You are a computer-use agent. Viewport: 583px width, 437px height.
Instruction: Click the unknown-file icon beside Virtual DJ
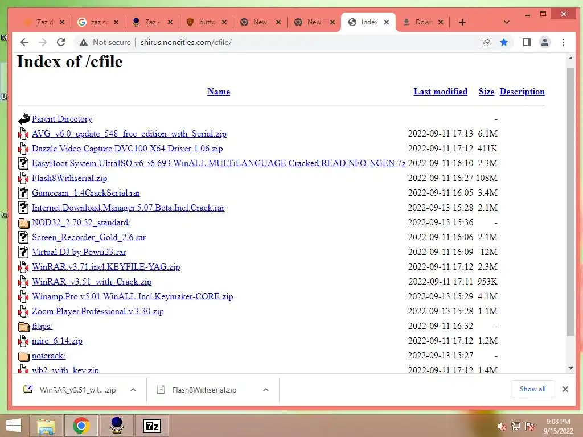(x=23, y=252)
